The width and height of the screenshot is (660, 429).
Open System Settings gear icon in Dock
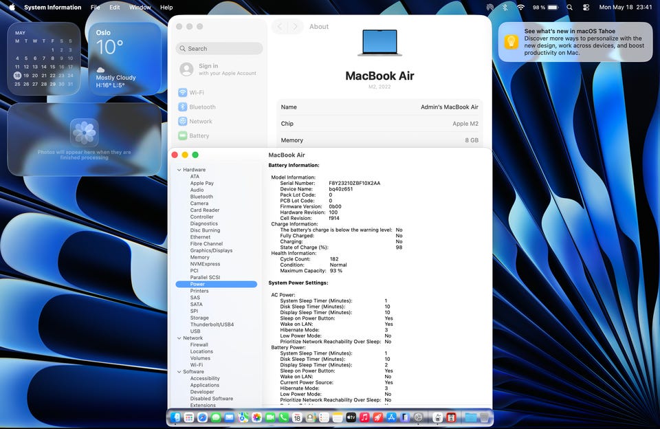(x=419, y=417)
